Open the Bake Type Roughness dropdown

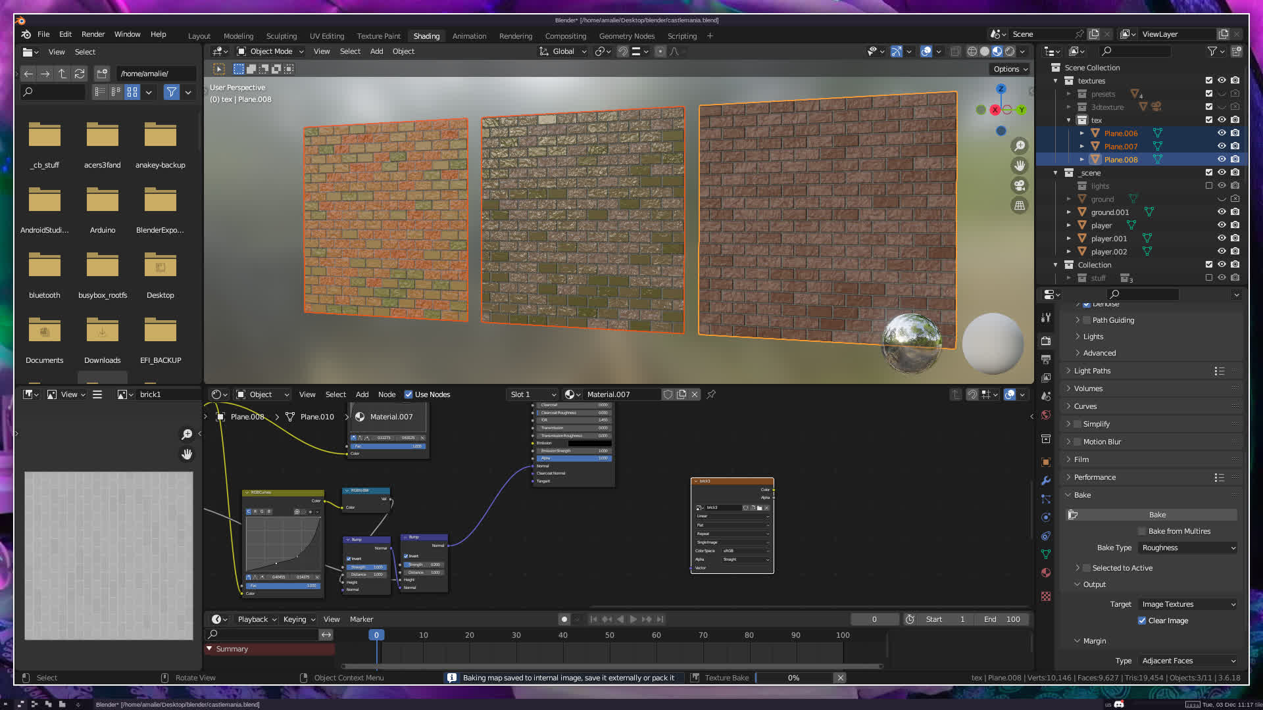1188,548
